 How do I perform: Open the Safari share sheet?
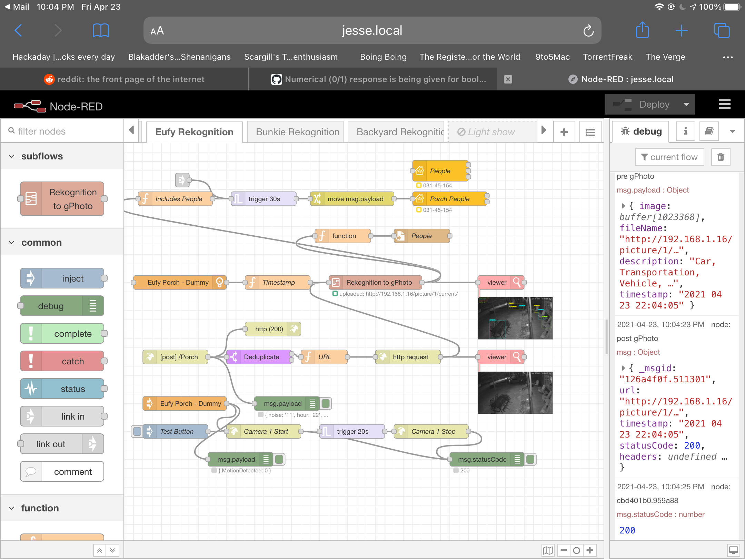click(x=642, y=30)
